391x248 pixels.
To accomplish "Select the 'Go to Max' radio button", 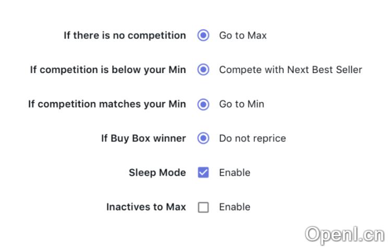I will [x=203, y=36].
